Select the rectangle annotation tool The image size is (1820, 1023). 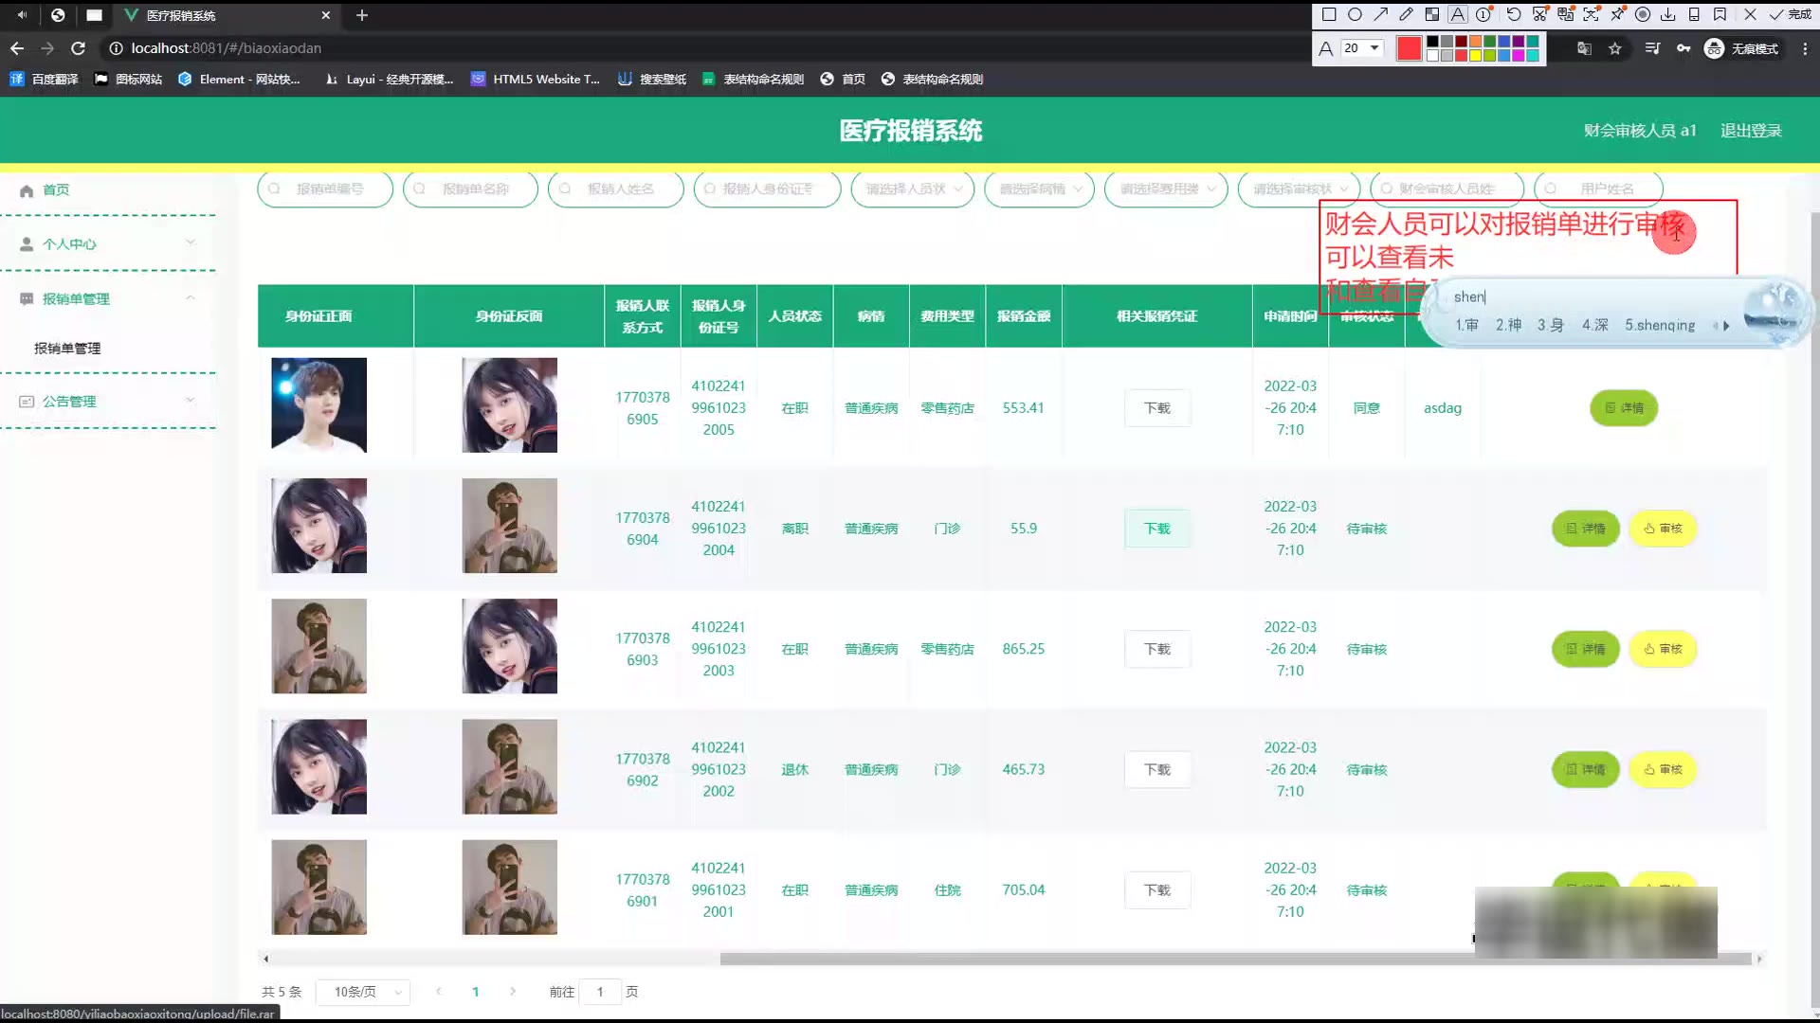click(x=1329, y=14)
